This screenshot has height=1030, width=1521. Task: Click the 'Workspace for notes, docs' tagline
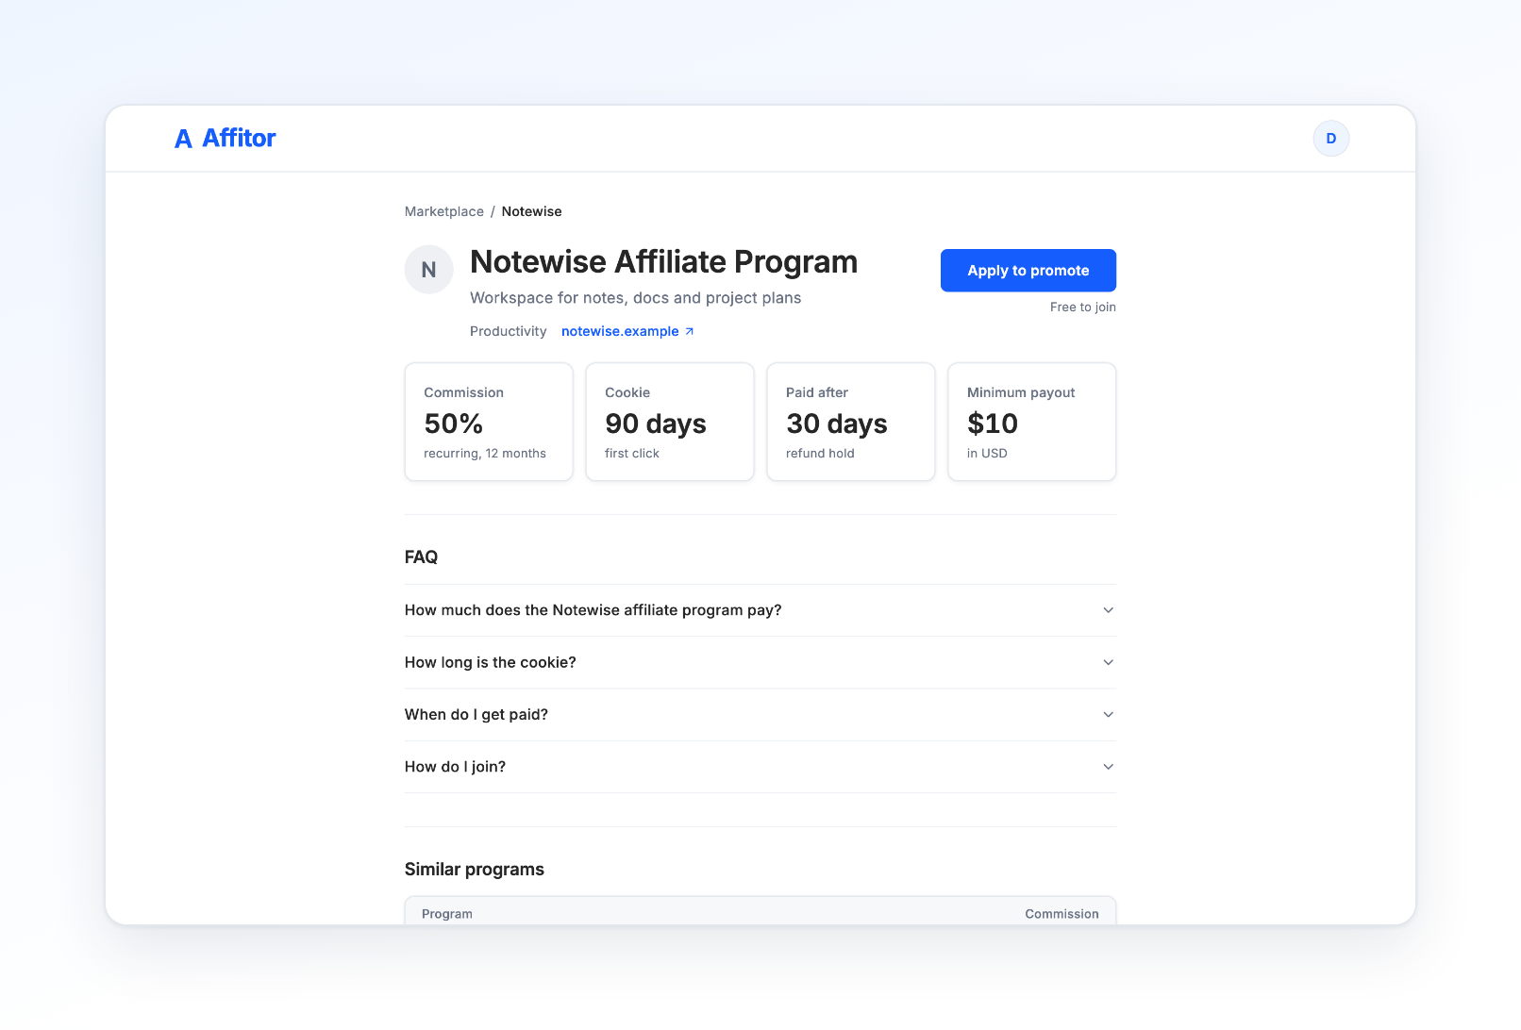[636, 298]
